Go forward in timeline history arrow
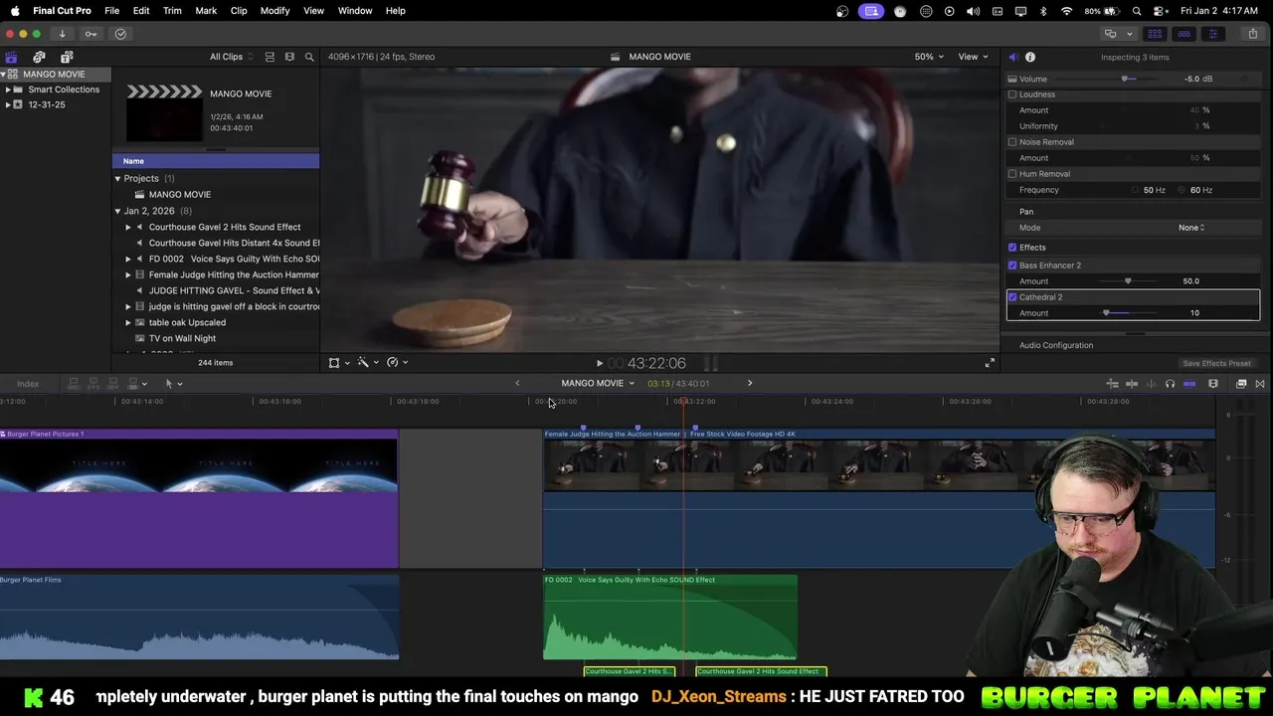 click(750, 384)
